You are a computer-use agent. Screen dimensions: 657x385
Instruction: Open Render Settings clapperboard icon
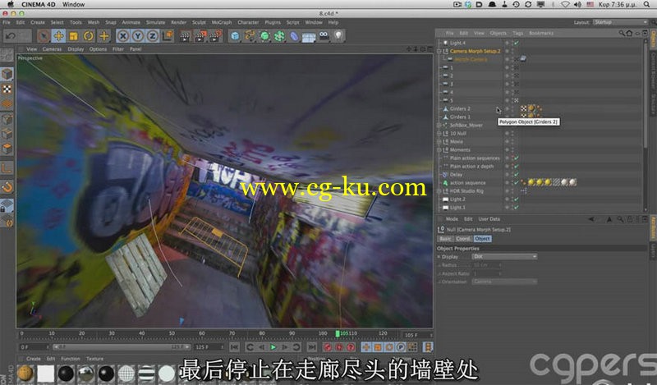215,36
